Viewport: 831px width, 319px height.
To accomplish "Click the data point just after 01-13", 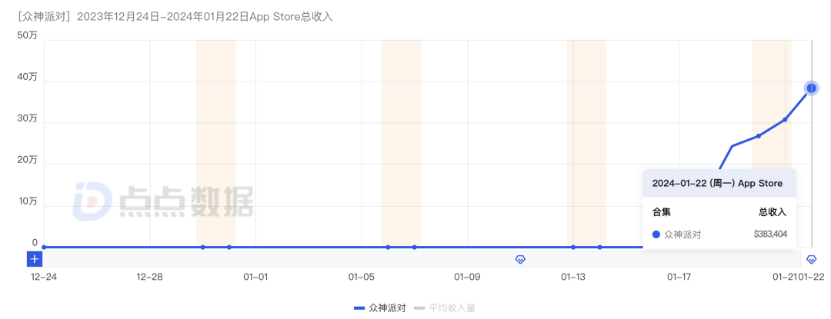I will click(600, 248).
